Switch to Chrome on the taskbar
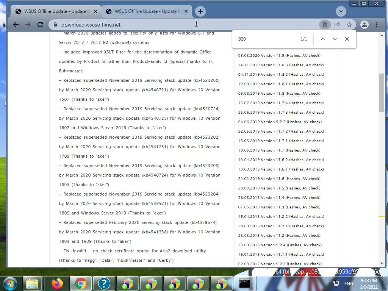Viewport: 388px width, 291px height. coord(81,283)
